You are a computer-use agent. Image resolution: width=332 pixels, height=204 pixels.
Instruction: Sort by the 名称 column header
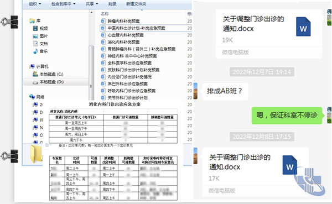(105, 14)
